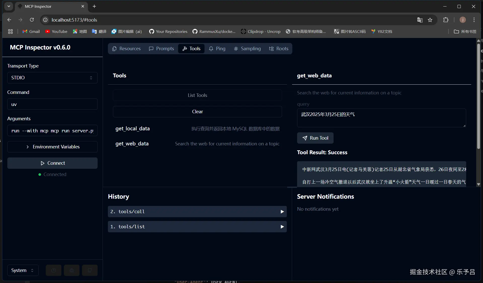Click the query text input field

coord(381,118)
